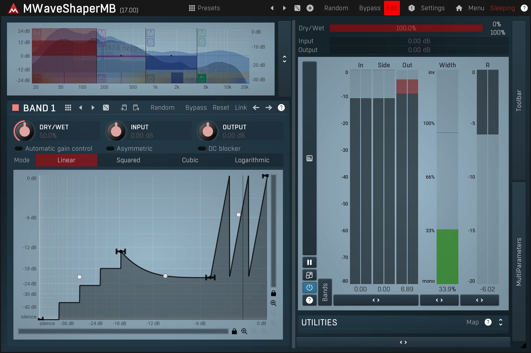This screenshot has width=531, height=353.
Task: Expand the Utilities panel arrows
Action: tap(500, 322)
